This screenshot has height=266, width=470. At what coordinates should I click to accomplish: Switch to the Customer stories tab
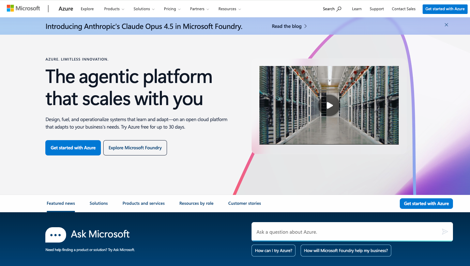[244, 203]
